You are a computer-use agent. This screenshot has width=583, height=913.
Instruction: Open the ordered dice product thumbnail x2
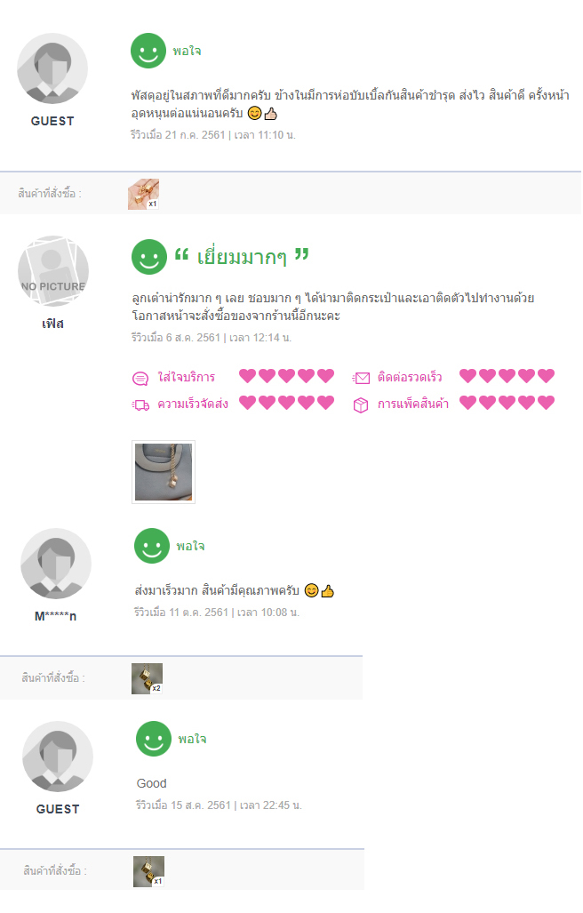(148, 678)
